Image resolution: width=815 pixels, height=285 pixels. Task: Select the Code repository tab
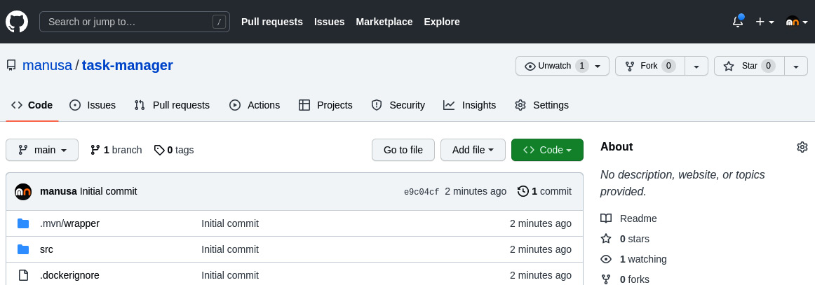point(32,105)
